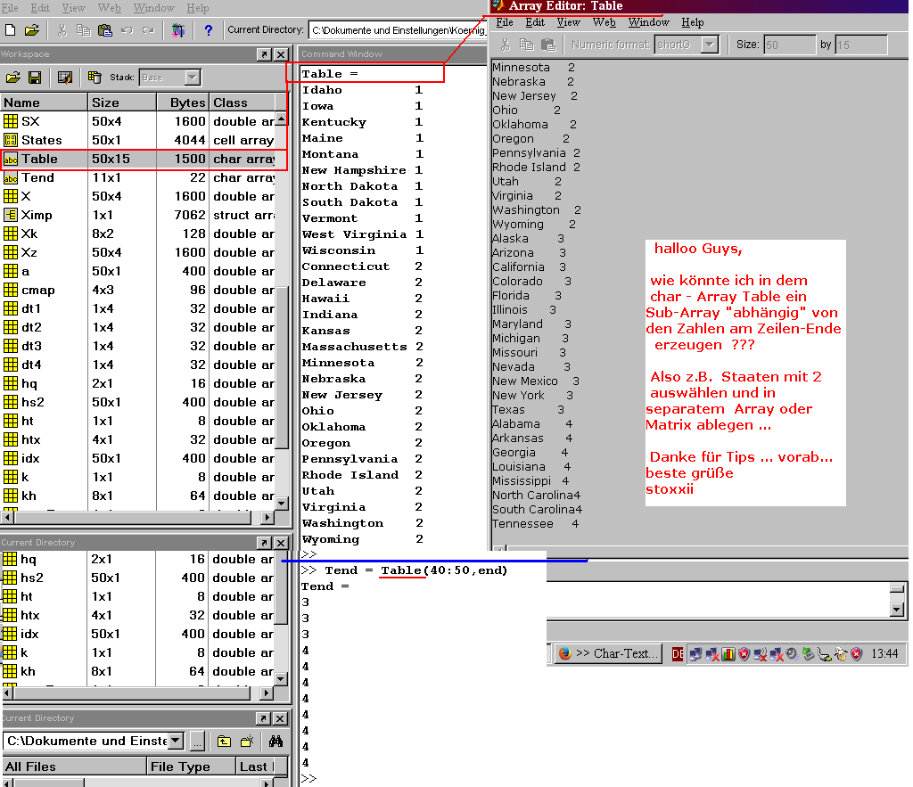Image resolution: width=913 pixels, height=787 pixels.
Task: Select the Table variable in Workspace
Action: 39,159
